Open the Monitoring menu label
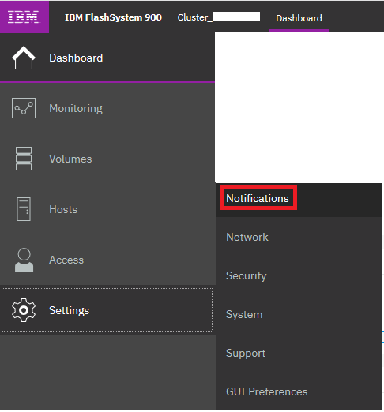 (76, 108)
